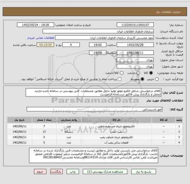
Task: Click the گروه کالا field امور تاسیساتی
Action: click(94, 109)
